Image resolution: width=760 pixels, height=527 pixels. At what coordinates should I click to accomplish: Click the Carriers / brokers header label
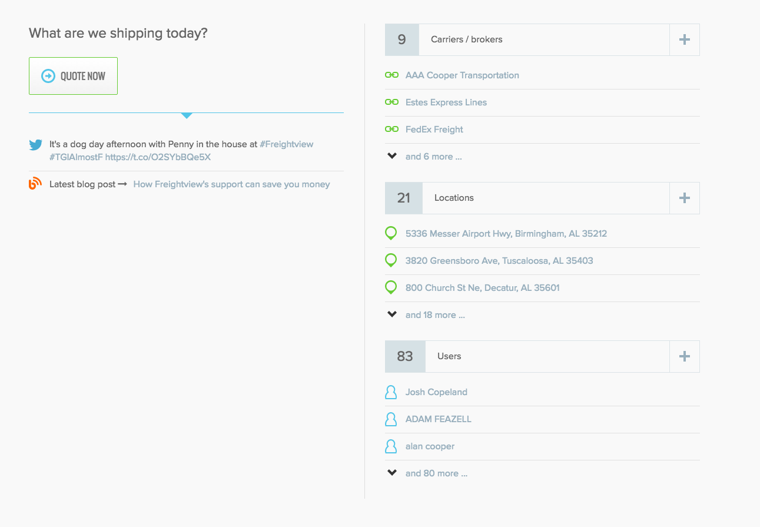tap(467, 39)
